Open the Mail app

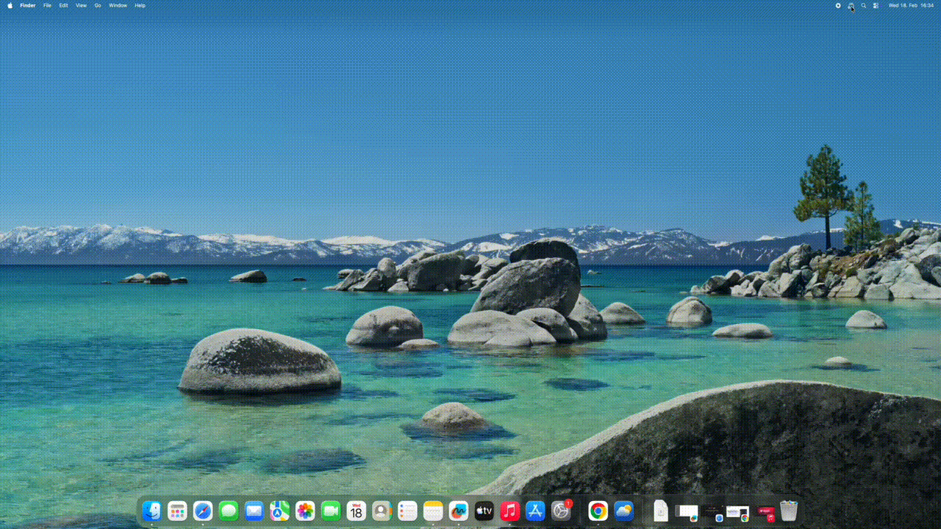[254, 511]
